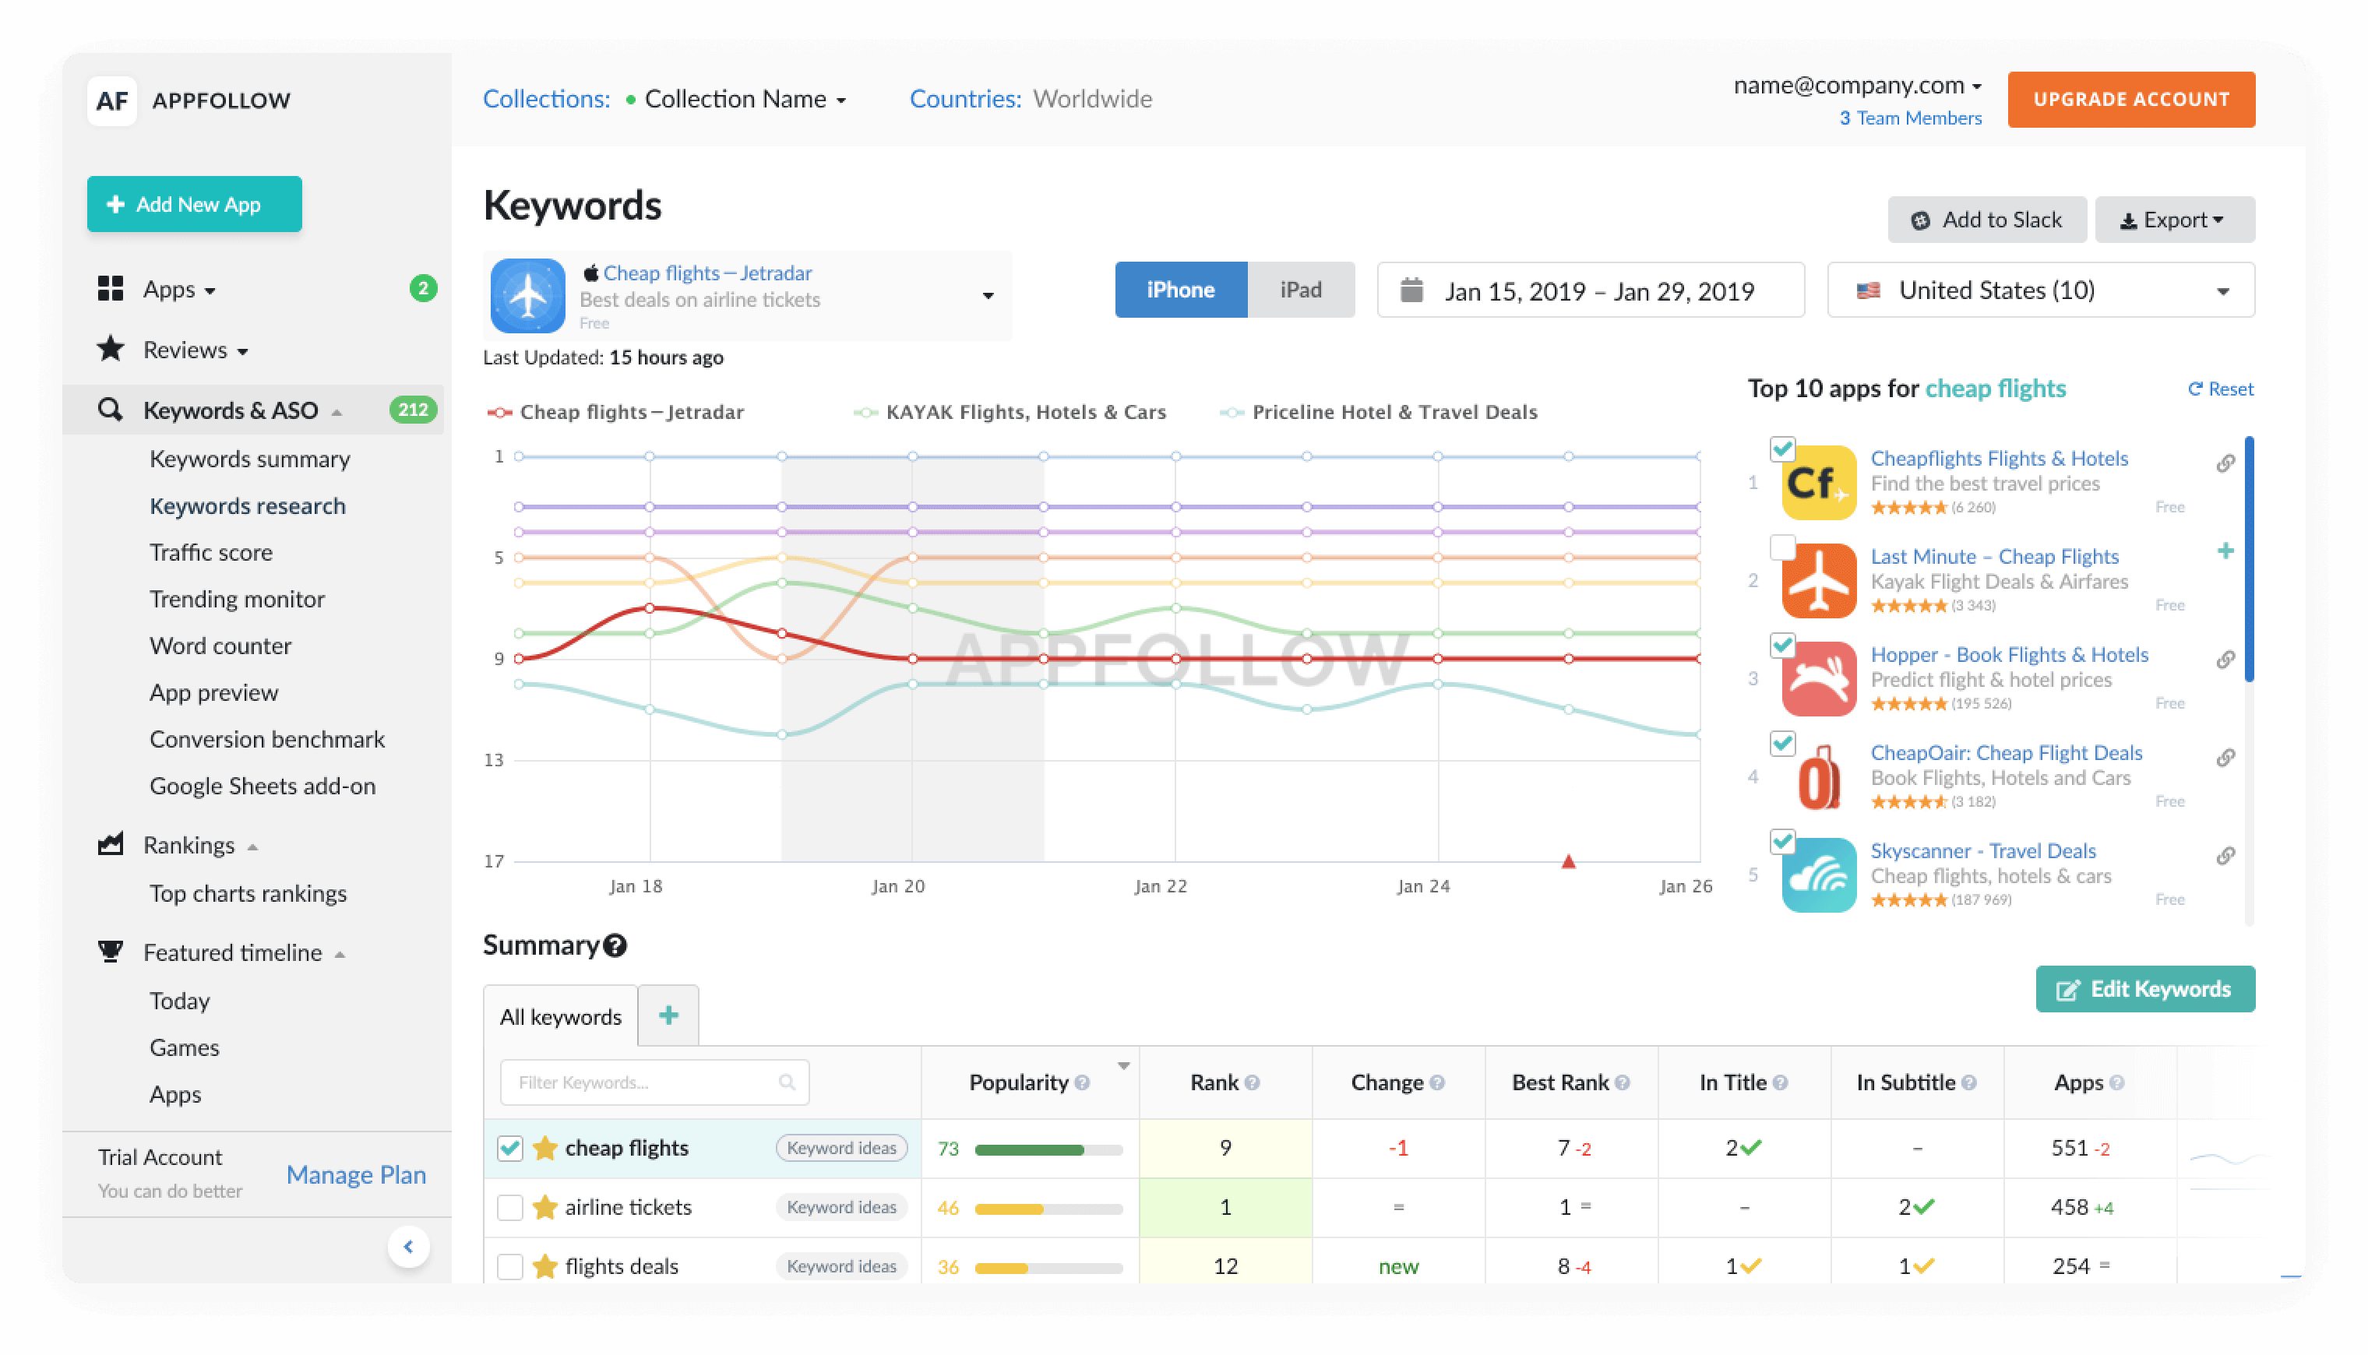This screenshot has width=2368, height=1355.
Task: Open Keywords research in sidebar
Action: pos(248,505)
